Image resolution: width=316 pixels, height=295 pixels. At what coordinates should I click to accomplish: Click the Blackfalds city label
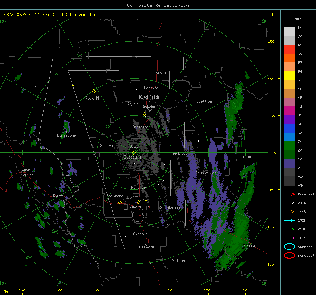149,97
